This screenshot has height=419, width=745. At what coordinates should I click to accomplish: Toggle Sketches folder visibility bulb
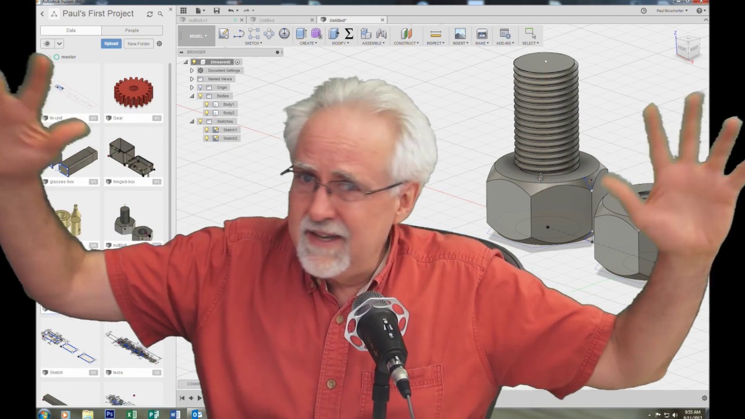pos(200,121)
